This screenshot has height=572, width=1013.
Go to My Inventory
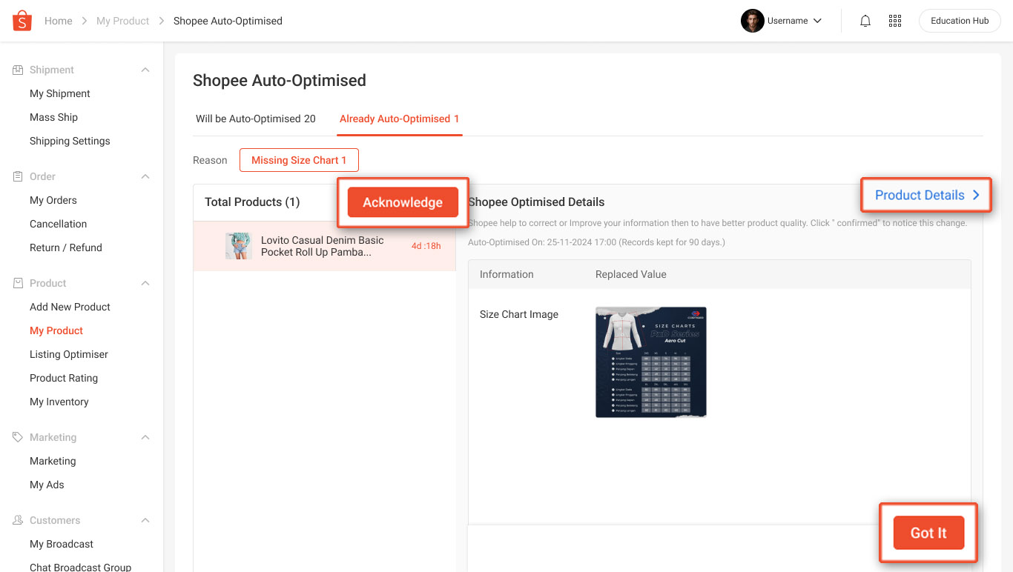click(x=59, y=402)
